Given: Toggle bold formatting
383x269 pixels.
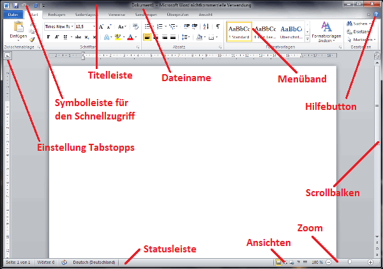Looking at the screenshot, I should [x=49, y=37].
